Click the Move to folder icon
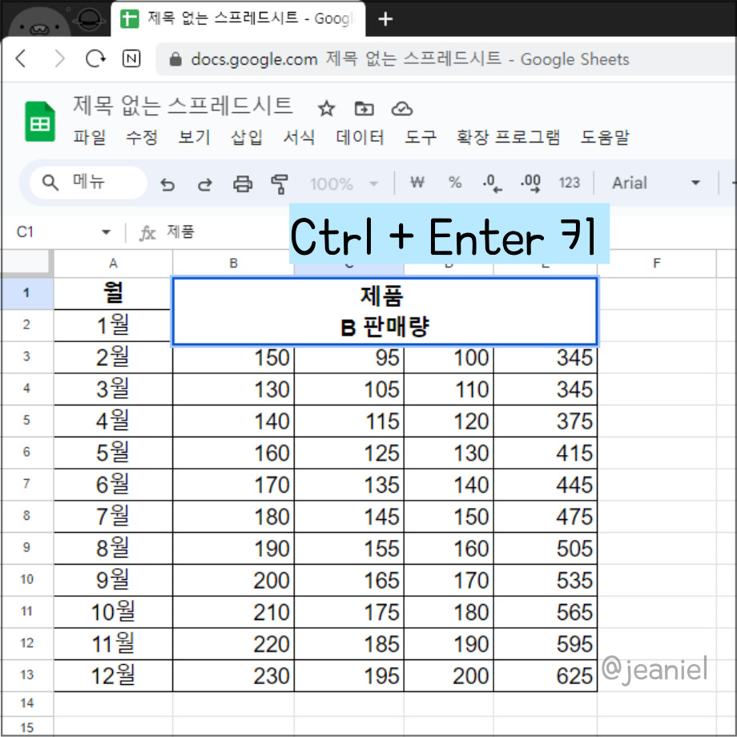 tap(364, 108)
